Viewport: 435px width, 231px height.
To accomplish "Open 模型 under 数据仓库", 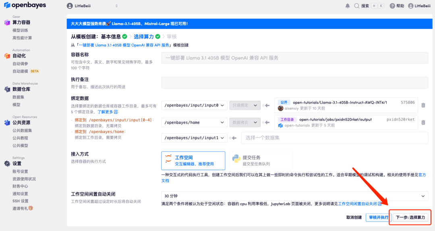I will pyautogui.click(x=17, y=105).
